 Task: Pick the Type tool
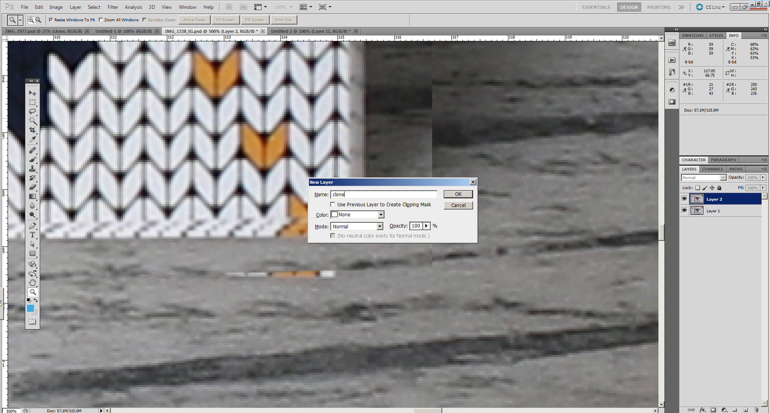pyautogui.click(x=33, y=235)
